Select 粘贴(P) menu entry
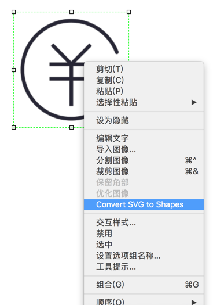Image resolution: width=213 pixels, height=305 pixels. pyautogui.click(x=144, y=91)
